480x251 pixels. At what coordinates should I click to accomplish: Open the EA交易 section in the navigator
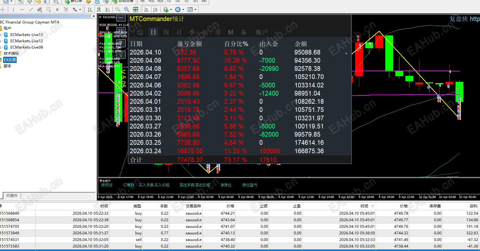tap(10, 60)
